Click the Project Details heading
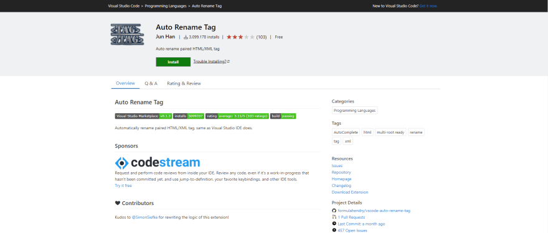 click(347, 203)
